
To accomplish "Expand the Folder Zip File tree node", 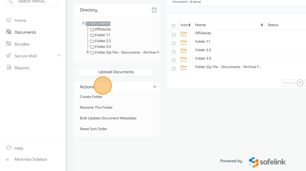I will coord(88,52).
